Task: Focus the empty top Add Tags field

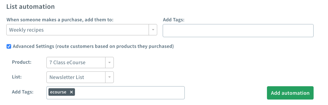Action: 238,31
